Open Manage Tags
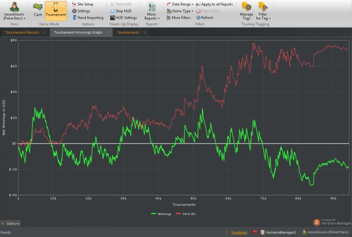 246,11
